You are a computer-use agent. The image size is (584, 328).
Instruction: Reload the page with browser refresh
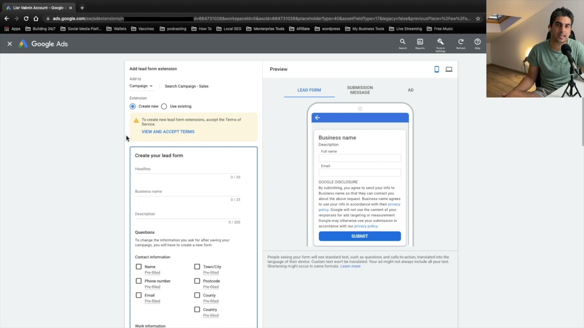click(x=26, y=19)
